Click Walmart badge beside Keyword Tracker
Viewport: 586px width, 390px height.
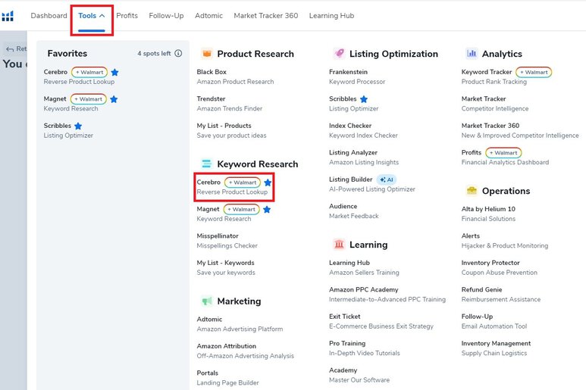[x=534, y=72]
